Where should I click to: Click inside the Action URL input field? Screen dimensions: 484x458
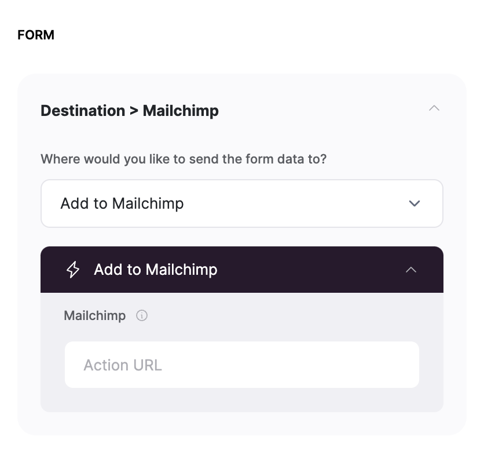pyautogui.click(x=241, y=365)
